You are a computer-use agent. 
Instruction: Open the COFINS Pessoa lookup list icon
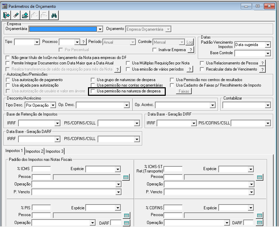click(260, 215)
